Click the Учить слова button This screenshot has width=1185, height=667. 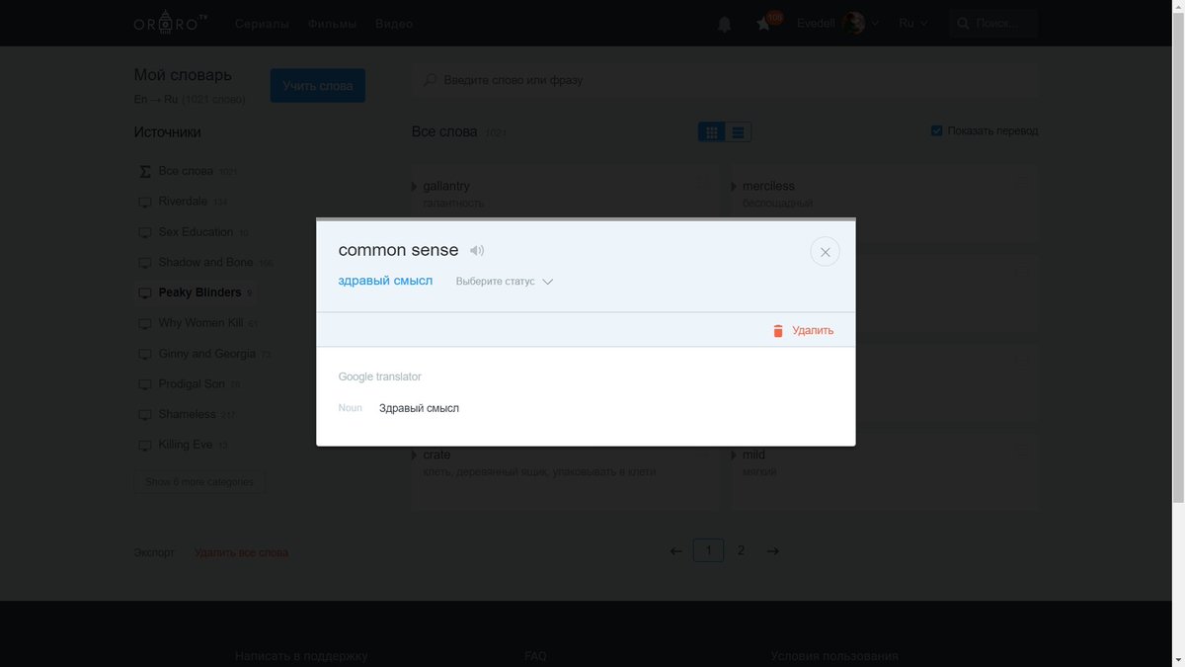[318, 86]
